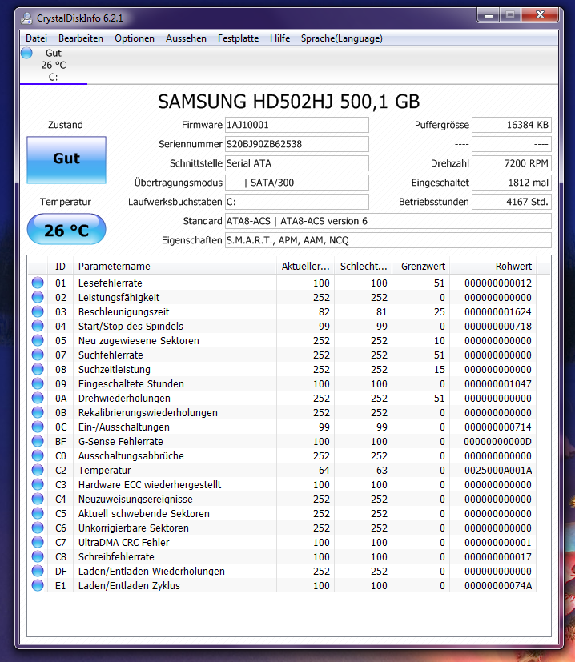The width and height of the screenshot is (575, 662).
Task: Click the Puffergrösse field 16384 KB
Action: point(511,125)
